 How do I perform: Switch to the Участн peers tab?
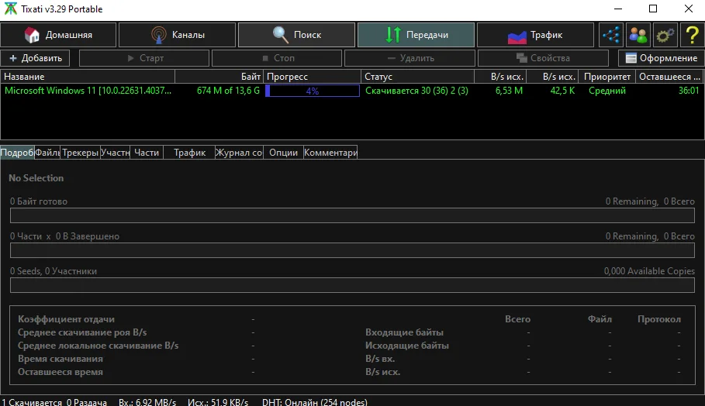(x=115, y=153)
